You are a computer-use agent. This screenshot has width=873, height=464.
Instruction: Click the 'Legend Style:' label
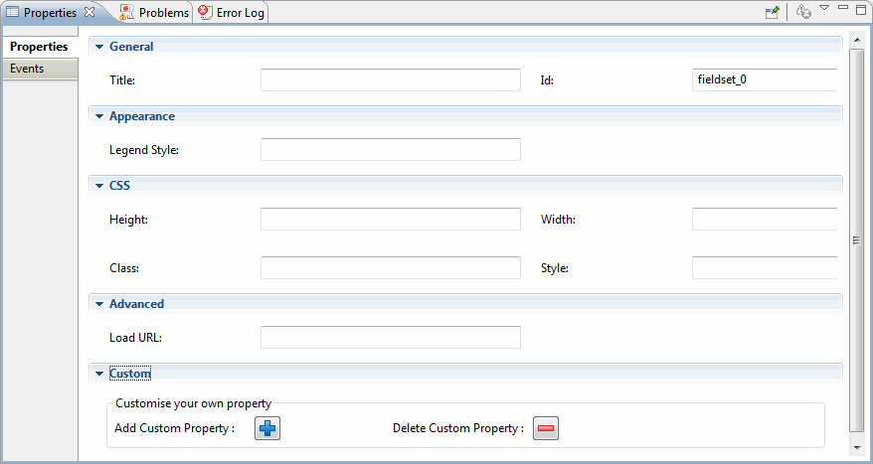144,150
